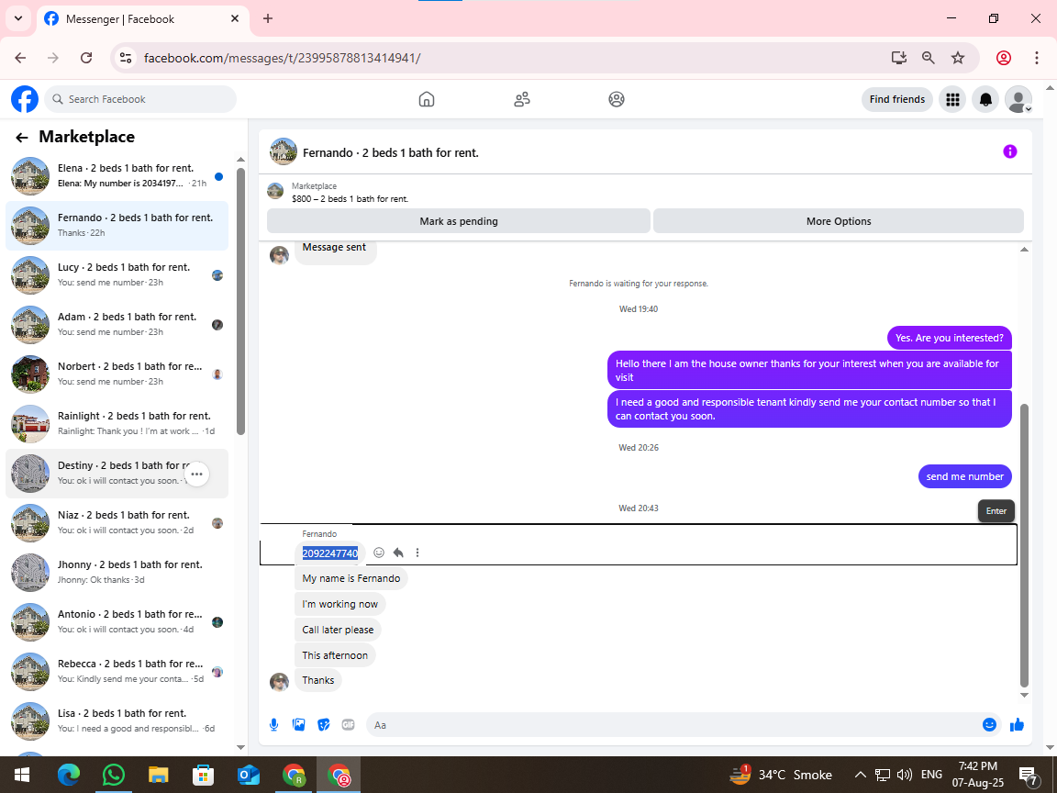This screenshot has height=793, width=1057.
Task: Open more options for number message
Action: tap(417, 553)
